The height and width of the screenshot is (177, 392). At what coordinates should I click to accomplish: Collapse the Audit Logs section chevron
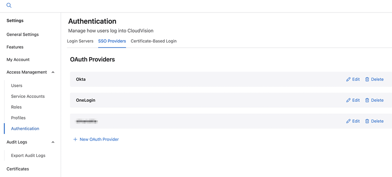click(x=53, y=142)
